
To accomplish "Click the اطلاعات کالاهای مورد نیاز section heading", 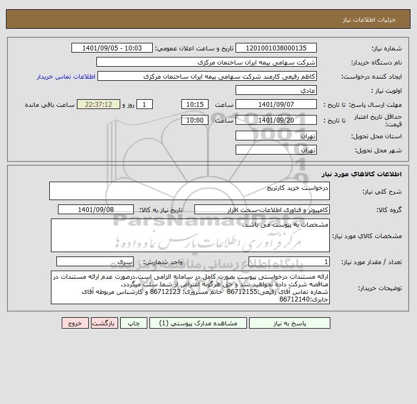I will 362,174.
